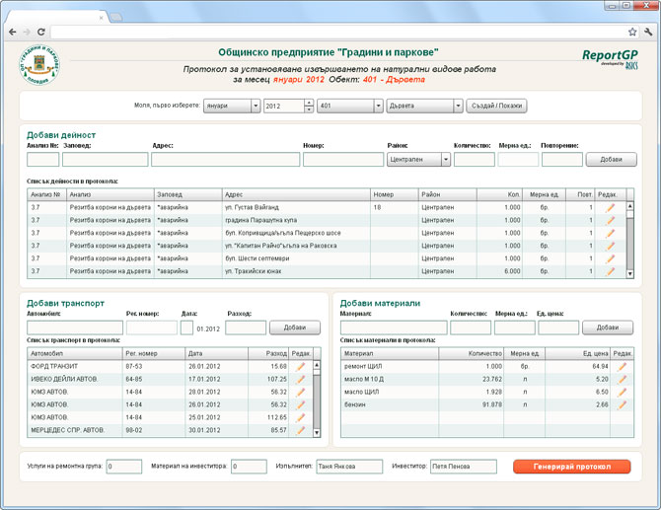Focus the Автомобил input field
The width and height of the screenshot is (661, 510).
point(75,328)
